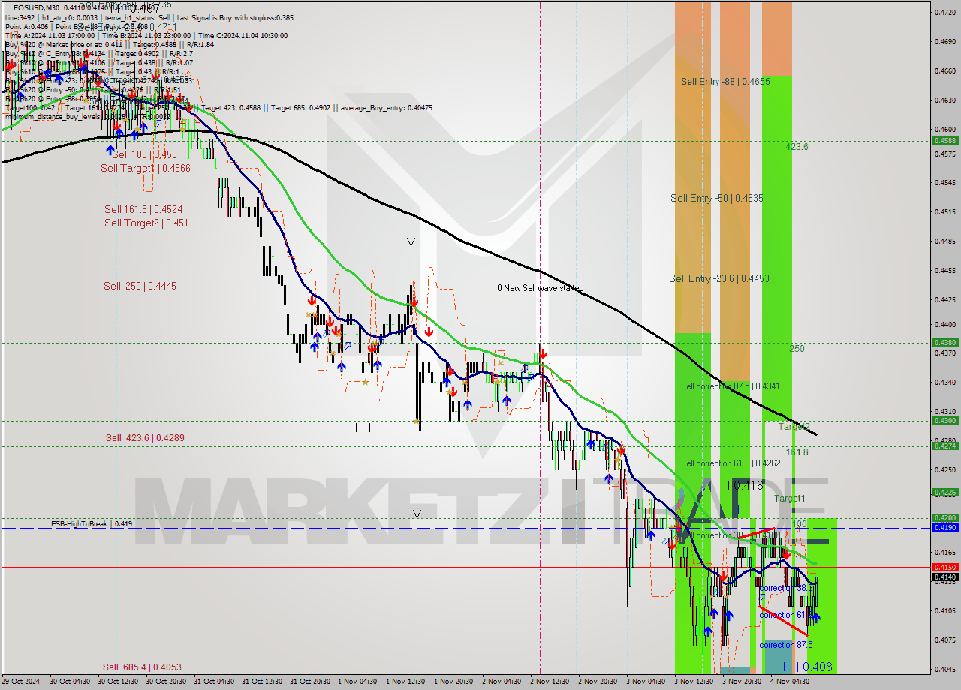Image resolution: width=961 pixels, height=690 pixels.
Task: Click the red 0.4150 price tag
Action: [944, 567]
